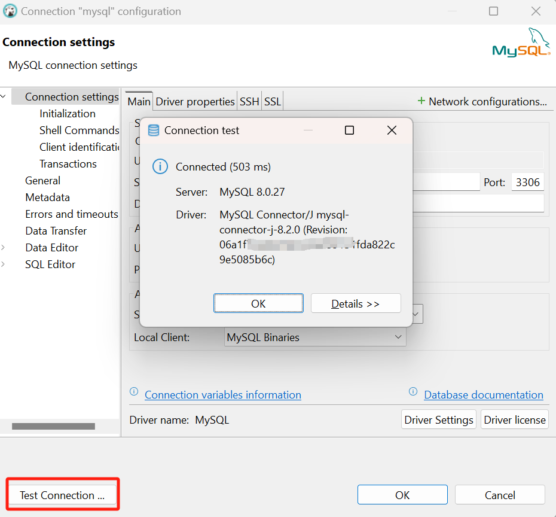
Task: Open Connection variables information link
Action: (223, 394)
